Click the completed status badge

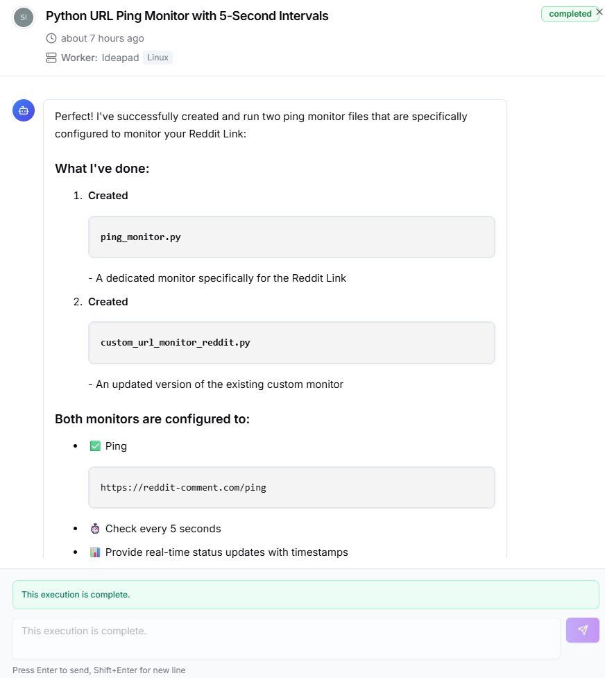[x=570, y=13]
